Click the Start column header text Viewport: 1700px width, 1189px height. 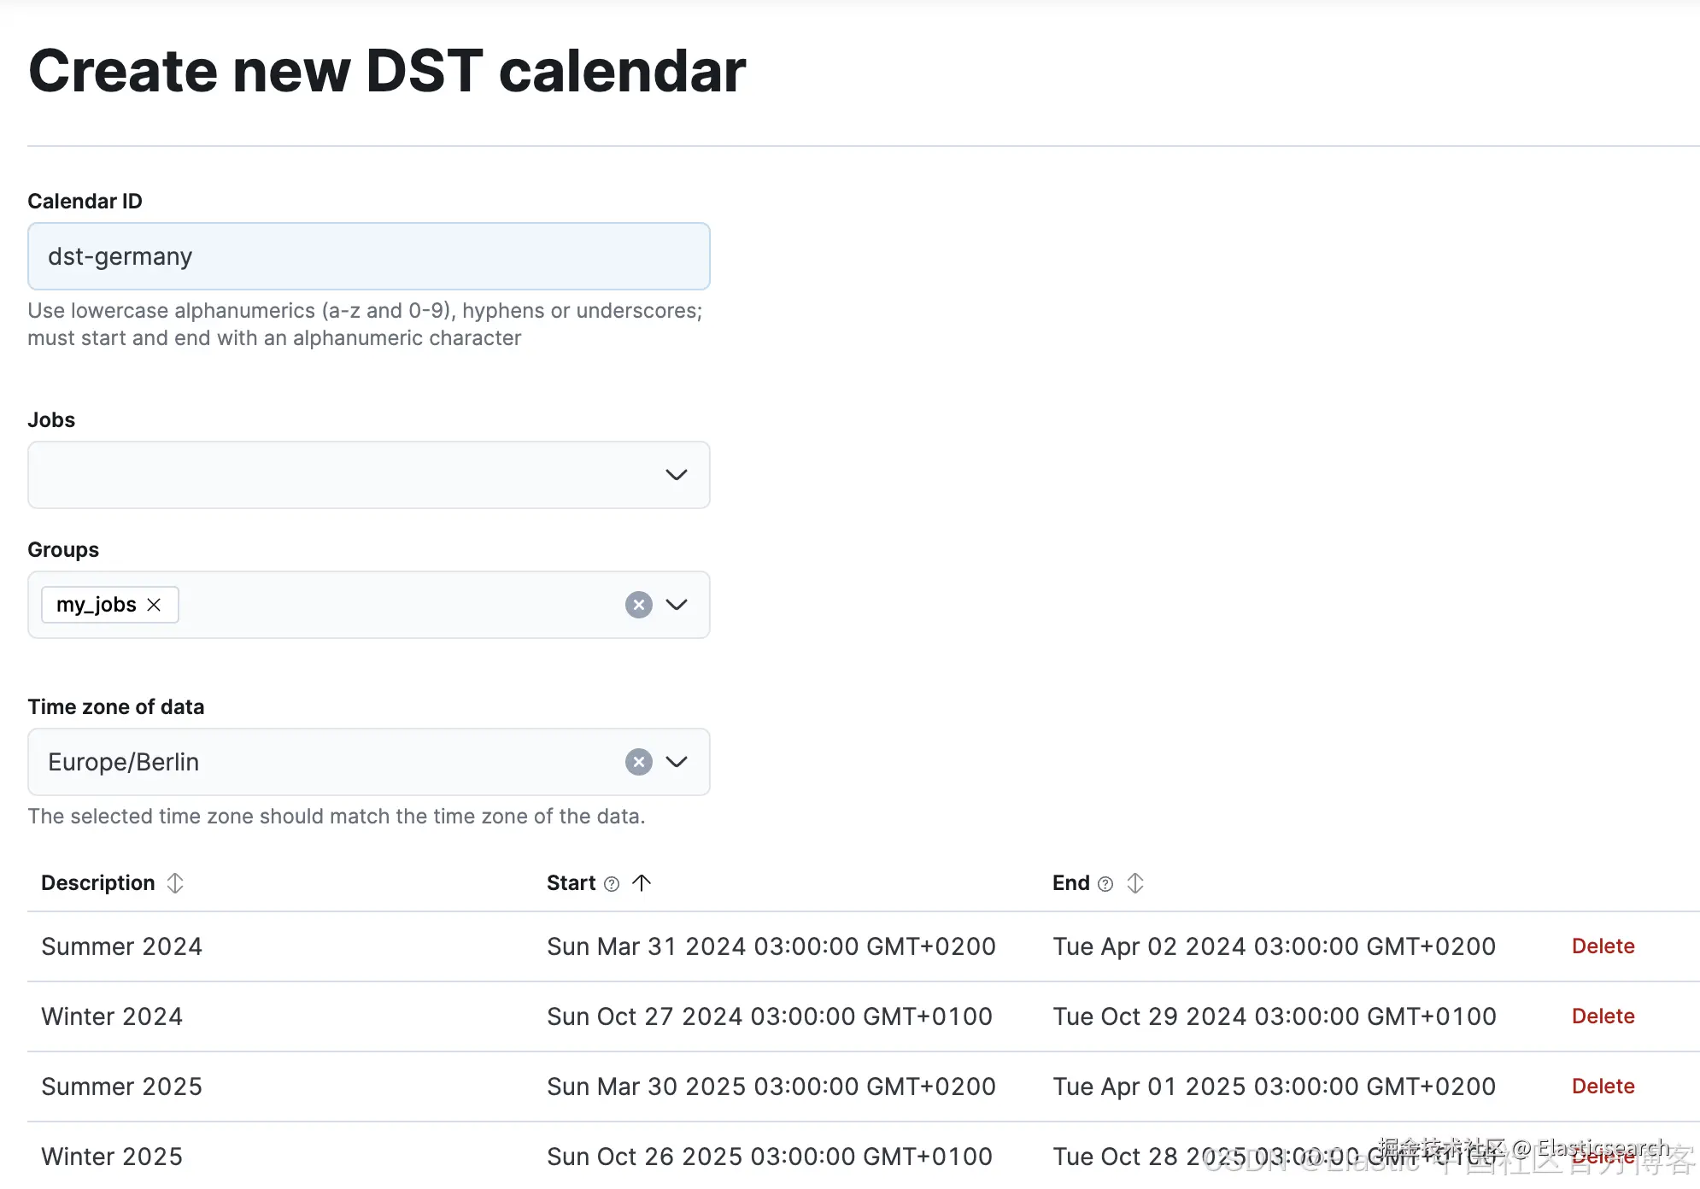pos(571,883)
